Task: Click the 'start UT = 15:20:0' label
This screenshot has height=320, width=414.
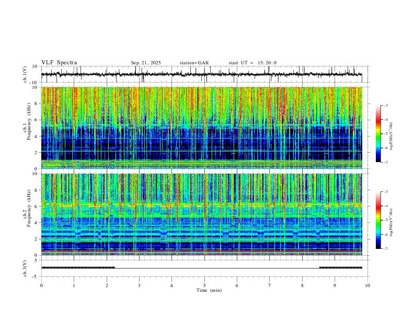Action: [252, 63]
